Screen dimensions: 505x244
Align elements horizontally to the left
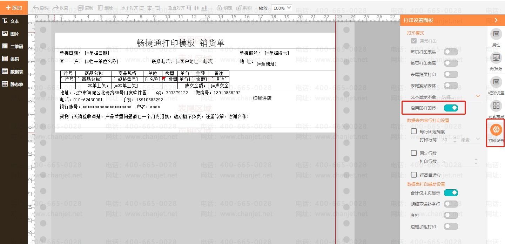coord(142,8)
